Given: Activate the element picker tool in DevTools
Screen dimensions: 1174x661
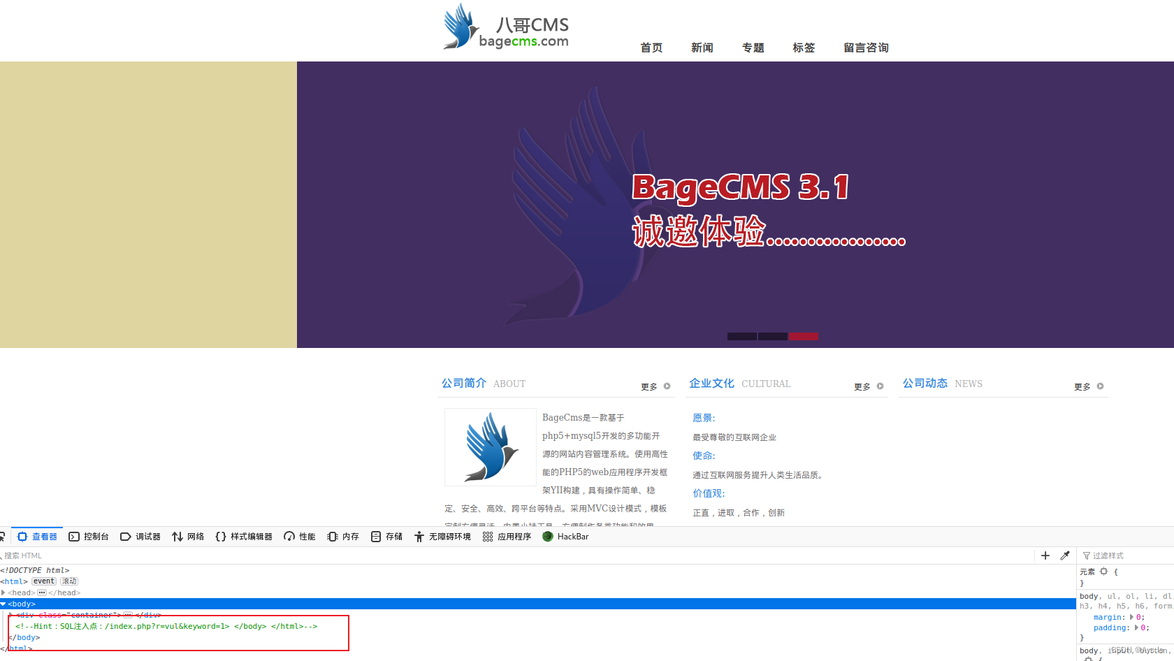Looking at the screenshot, I should coord(3,536).
